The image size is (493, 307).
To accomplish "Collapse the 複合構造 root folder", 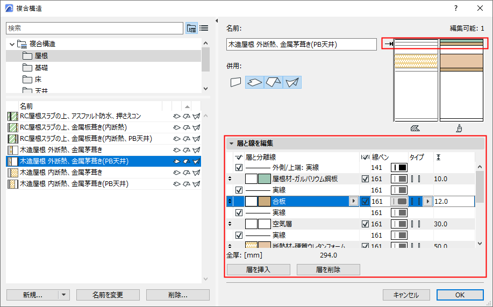I will point(12,44).
